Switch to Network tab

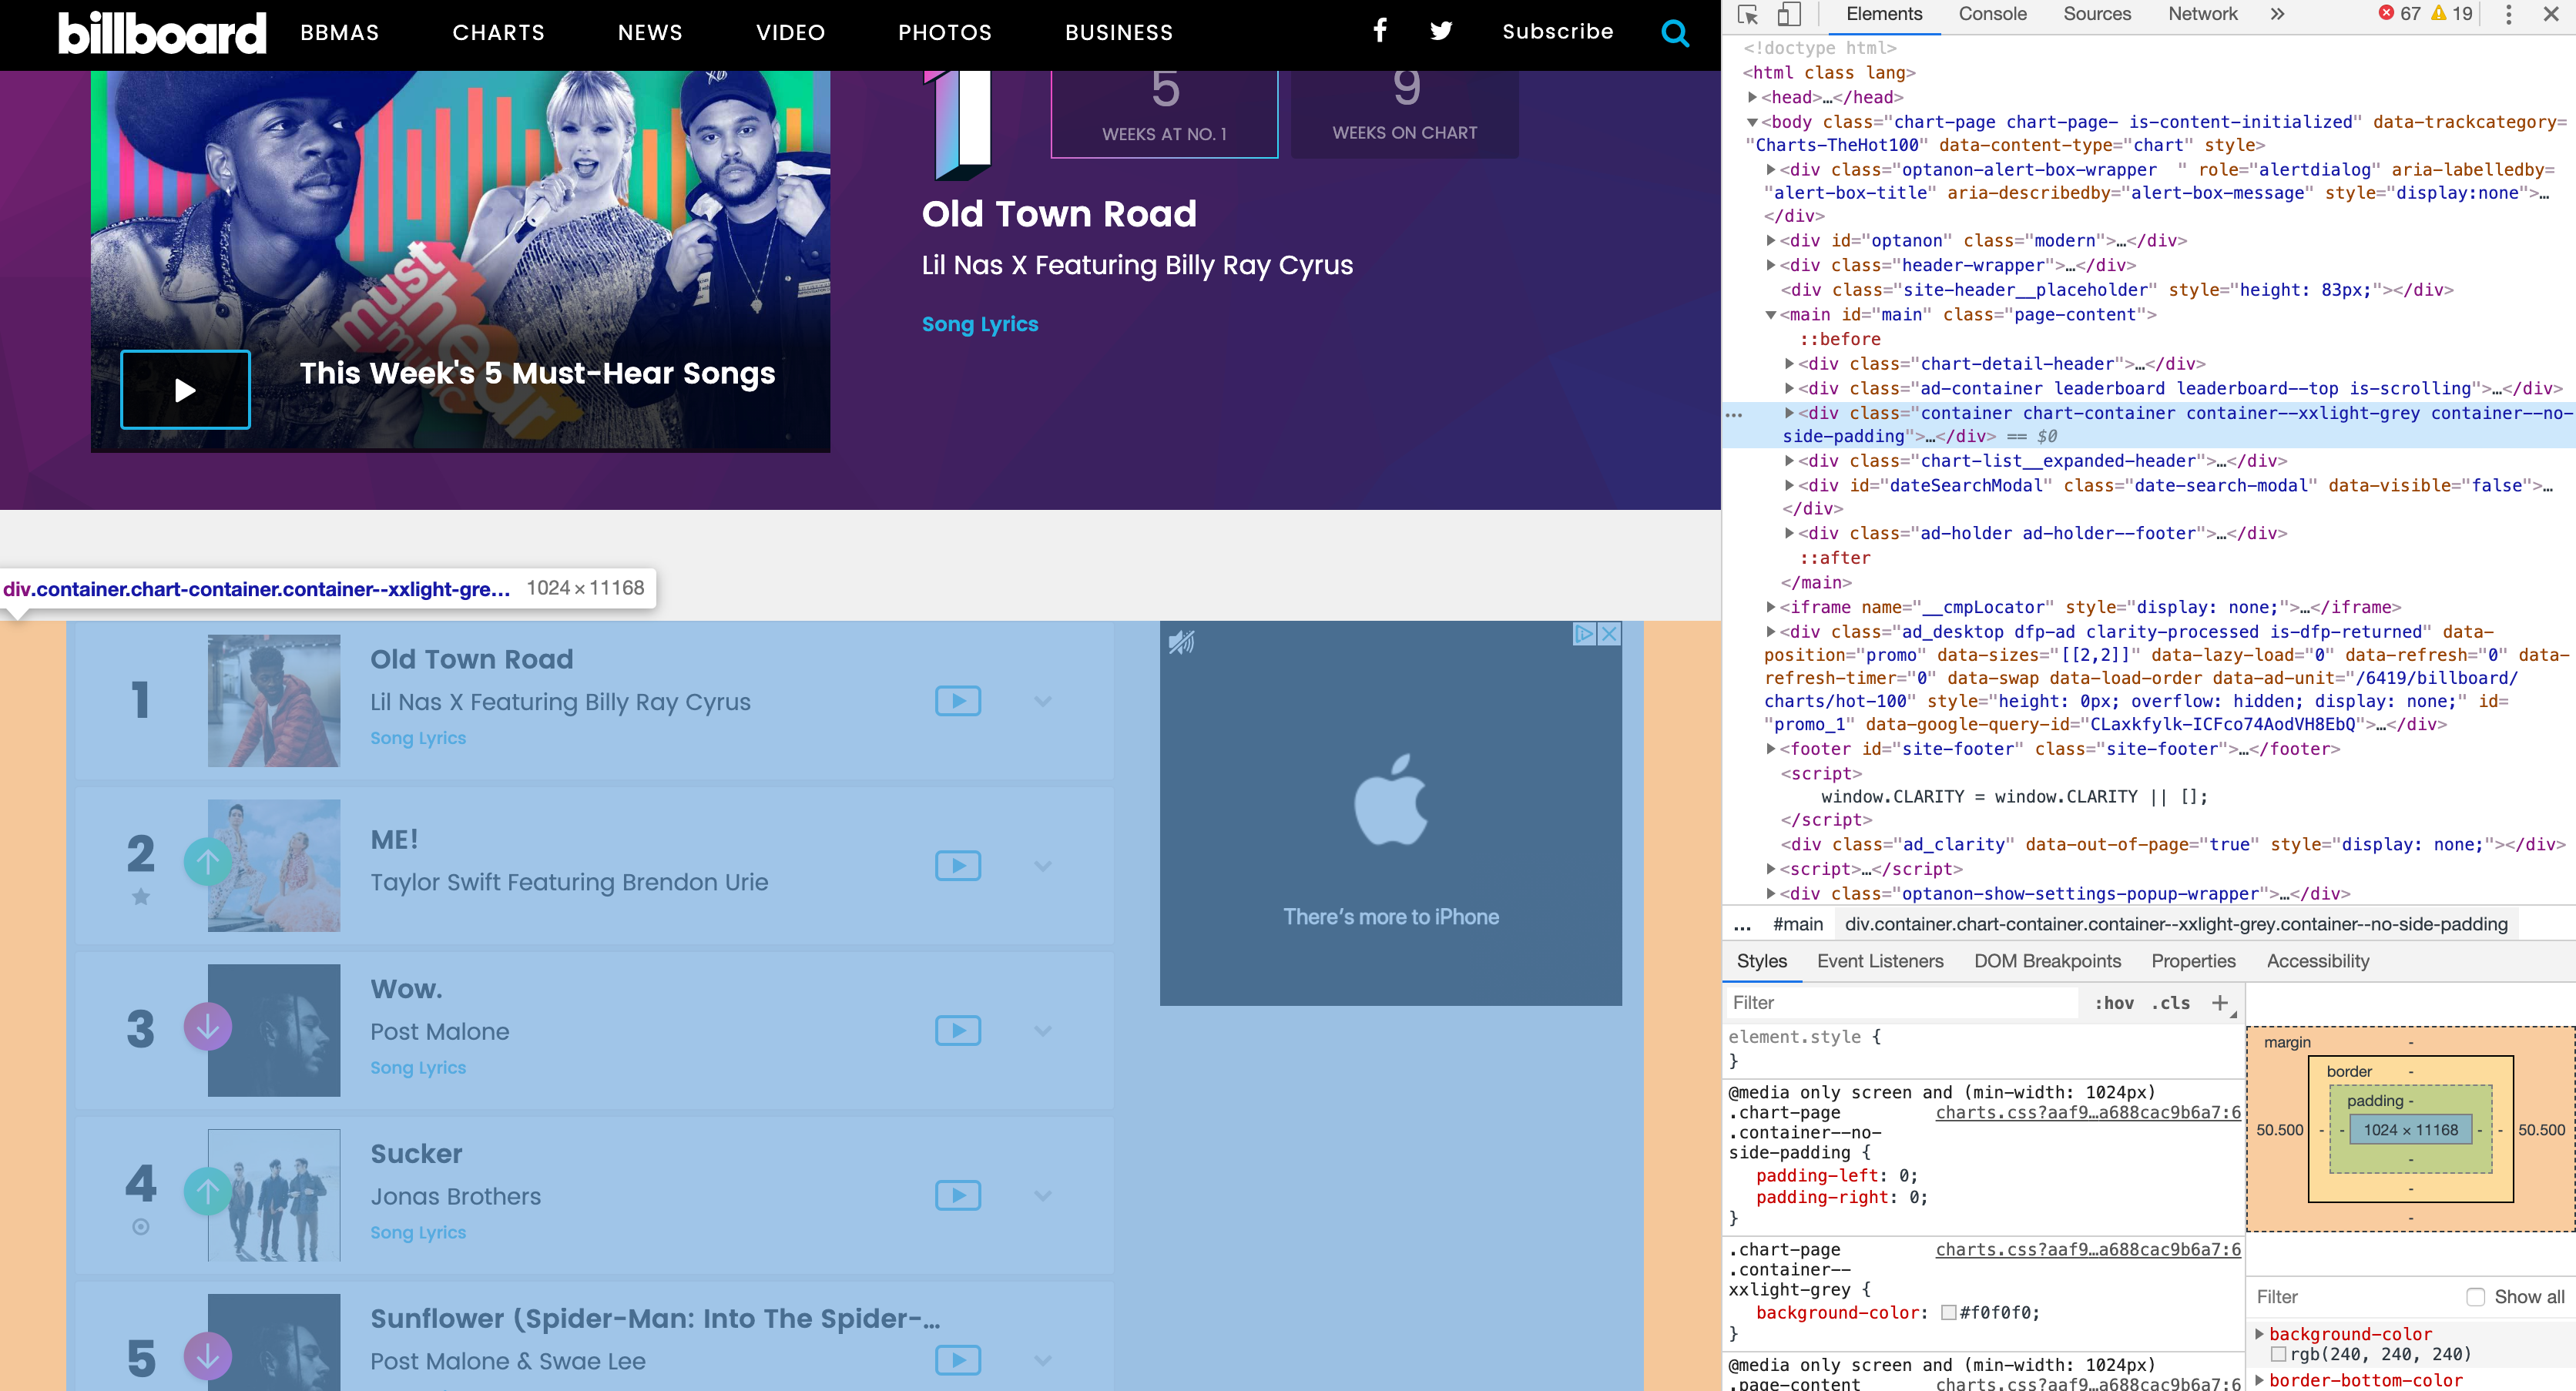point(2202,14)
